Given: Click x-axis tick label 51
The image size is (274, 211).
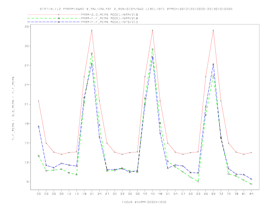Looking at the screenshot, I should point(168,194).
